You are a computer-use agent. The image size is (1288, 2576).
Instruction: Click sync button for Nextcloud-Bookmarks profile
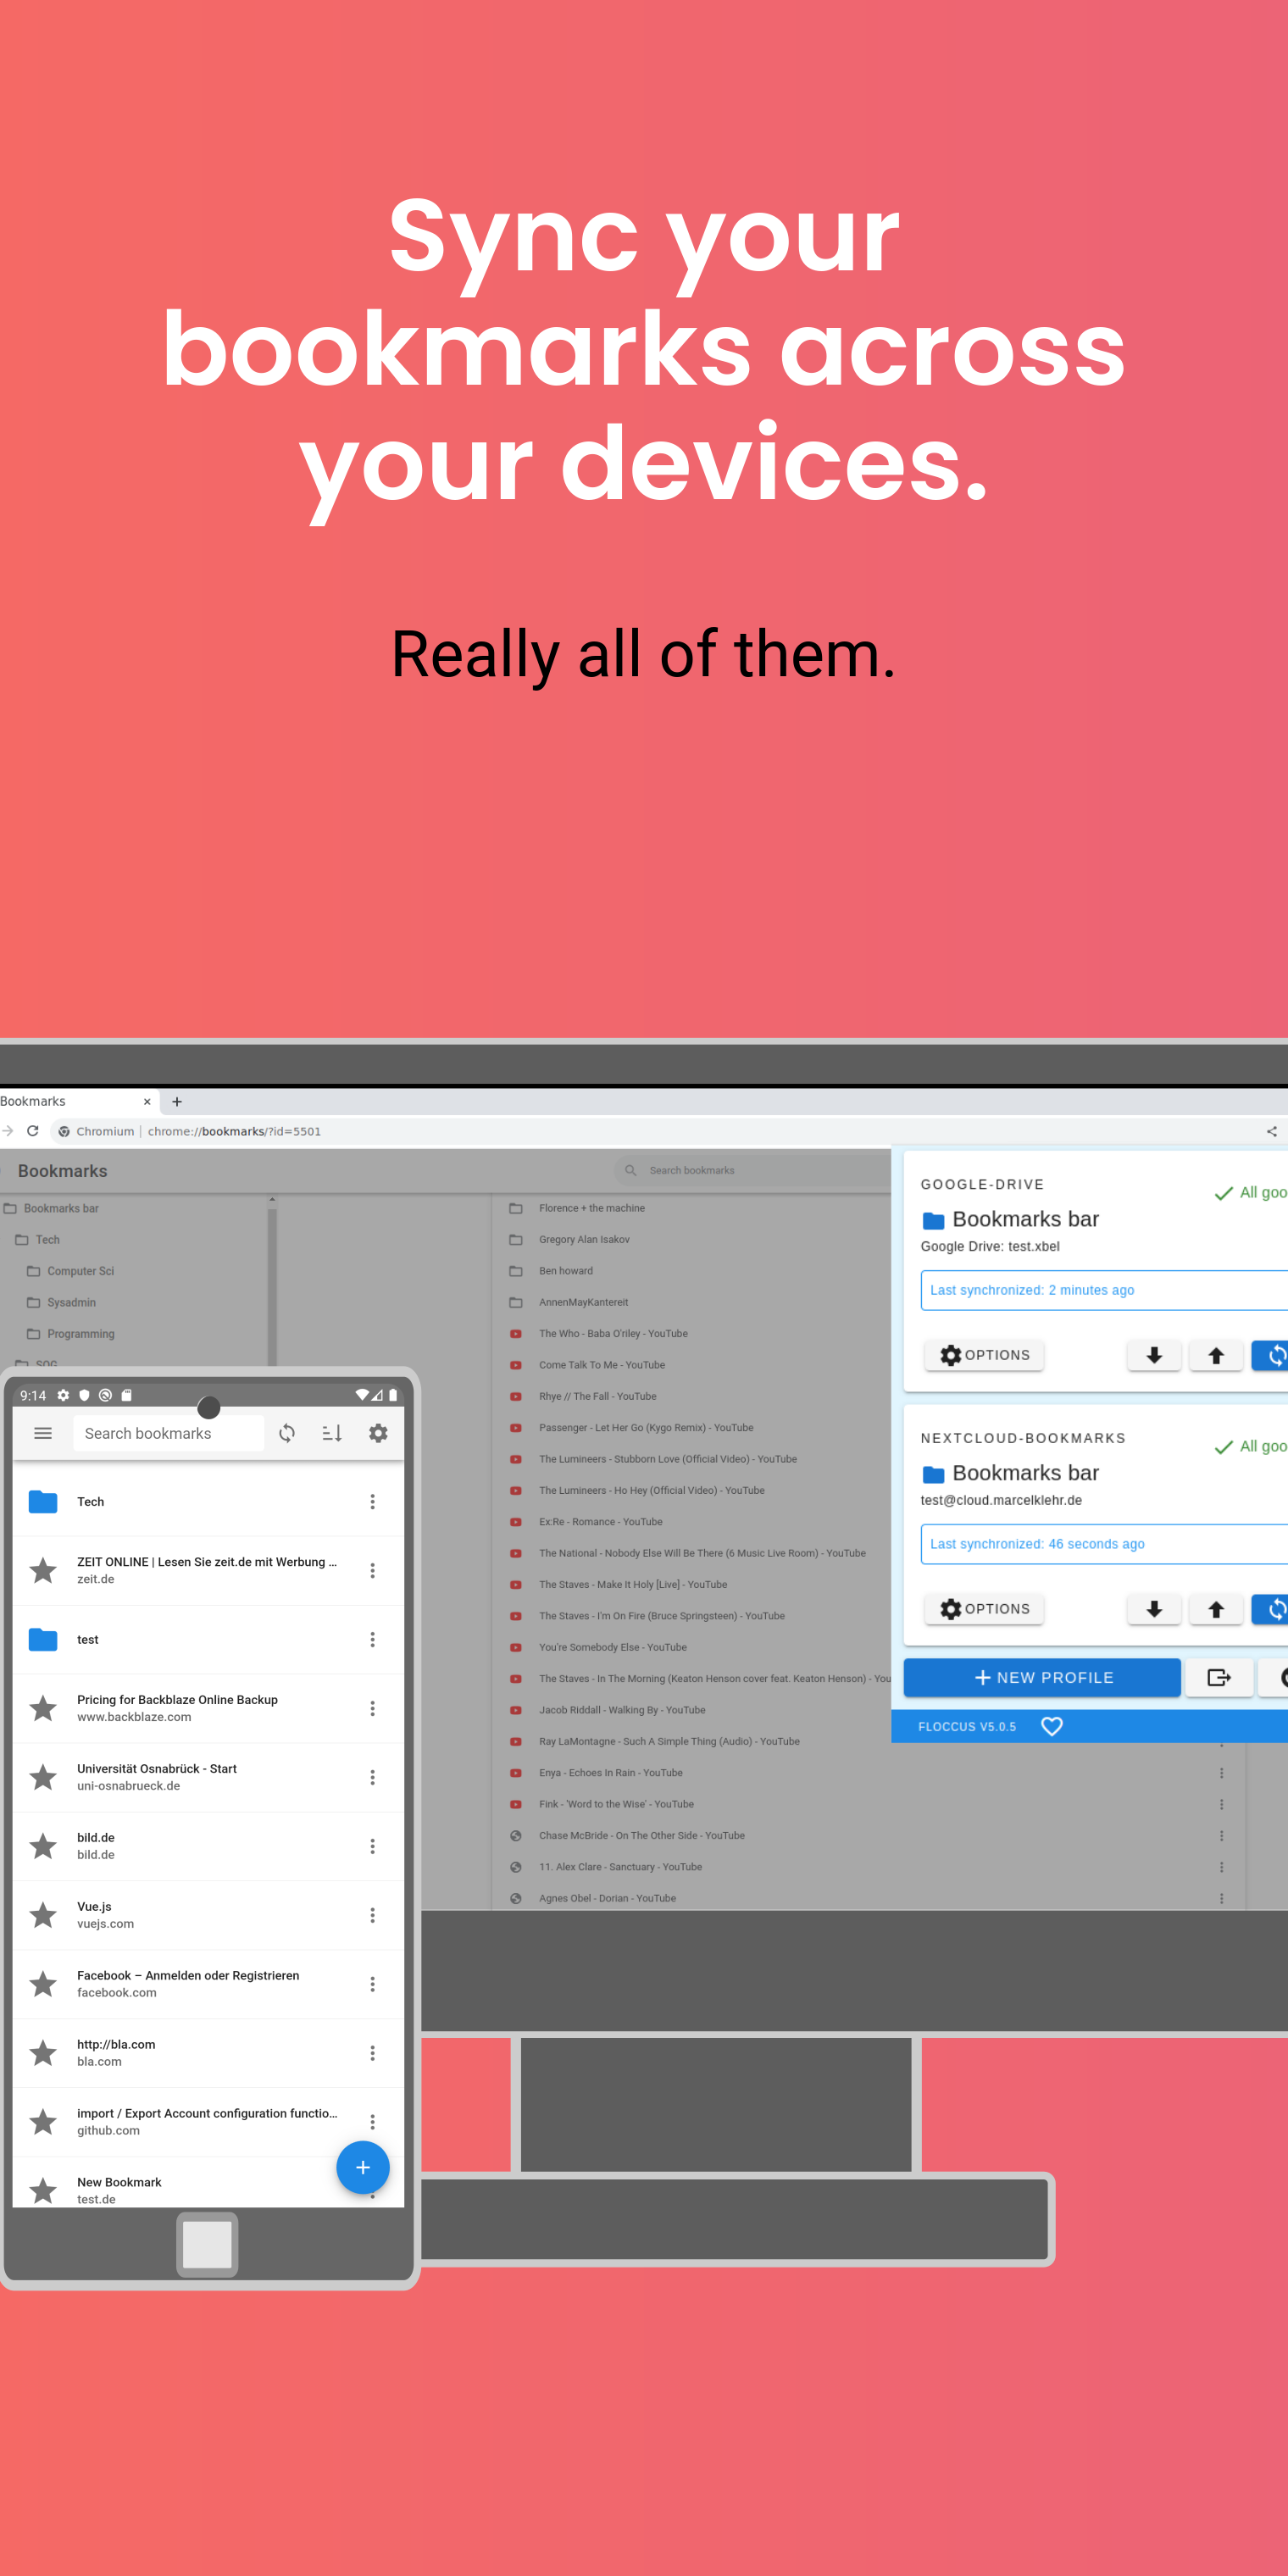pyautogui.click(x=1271, y=1609)
